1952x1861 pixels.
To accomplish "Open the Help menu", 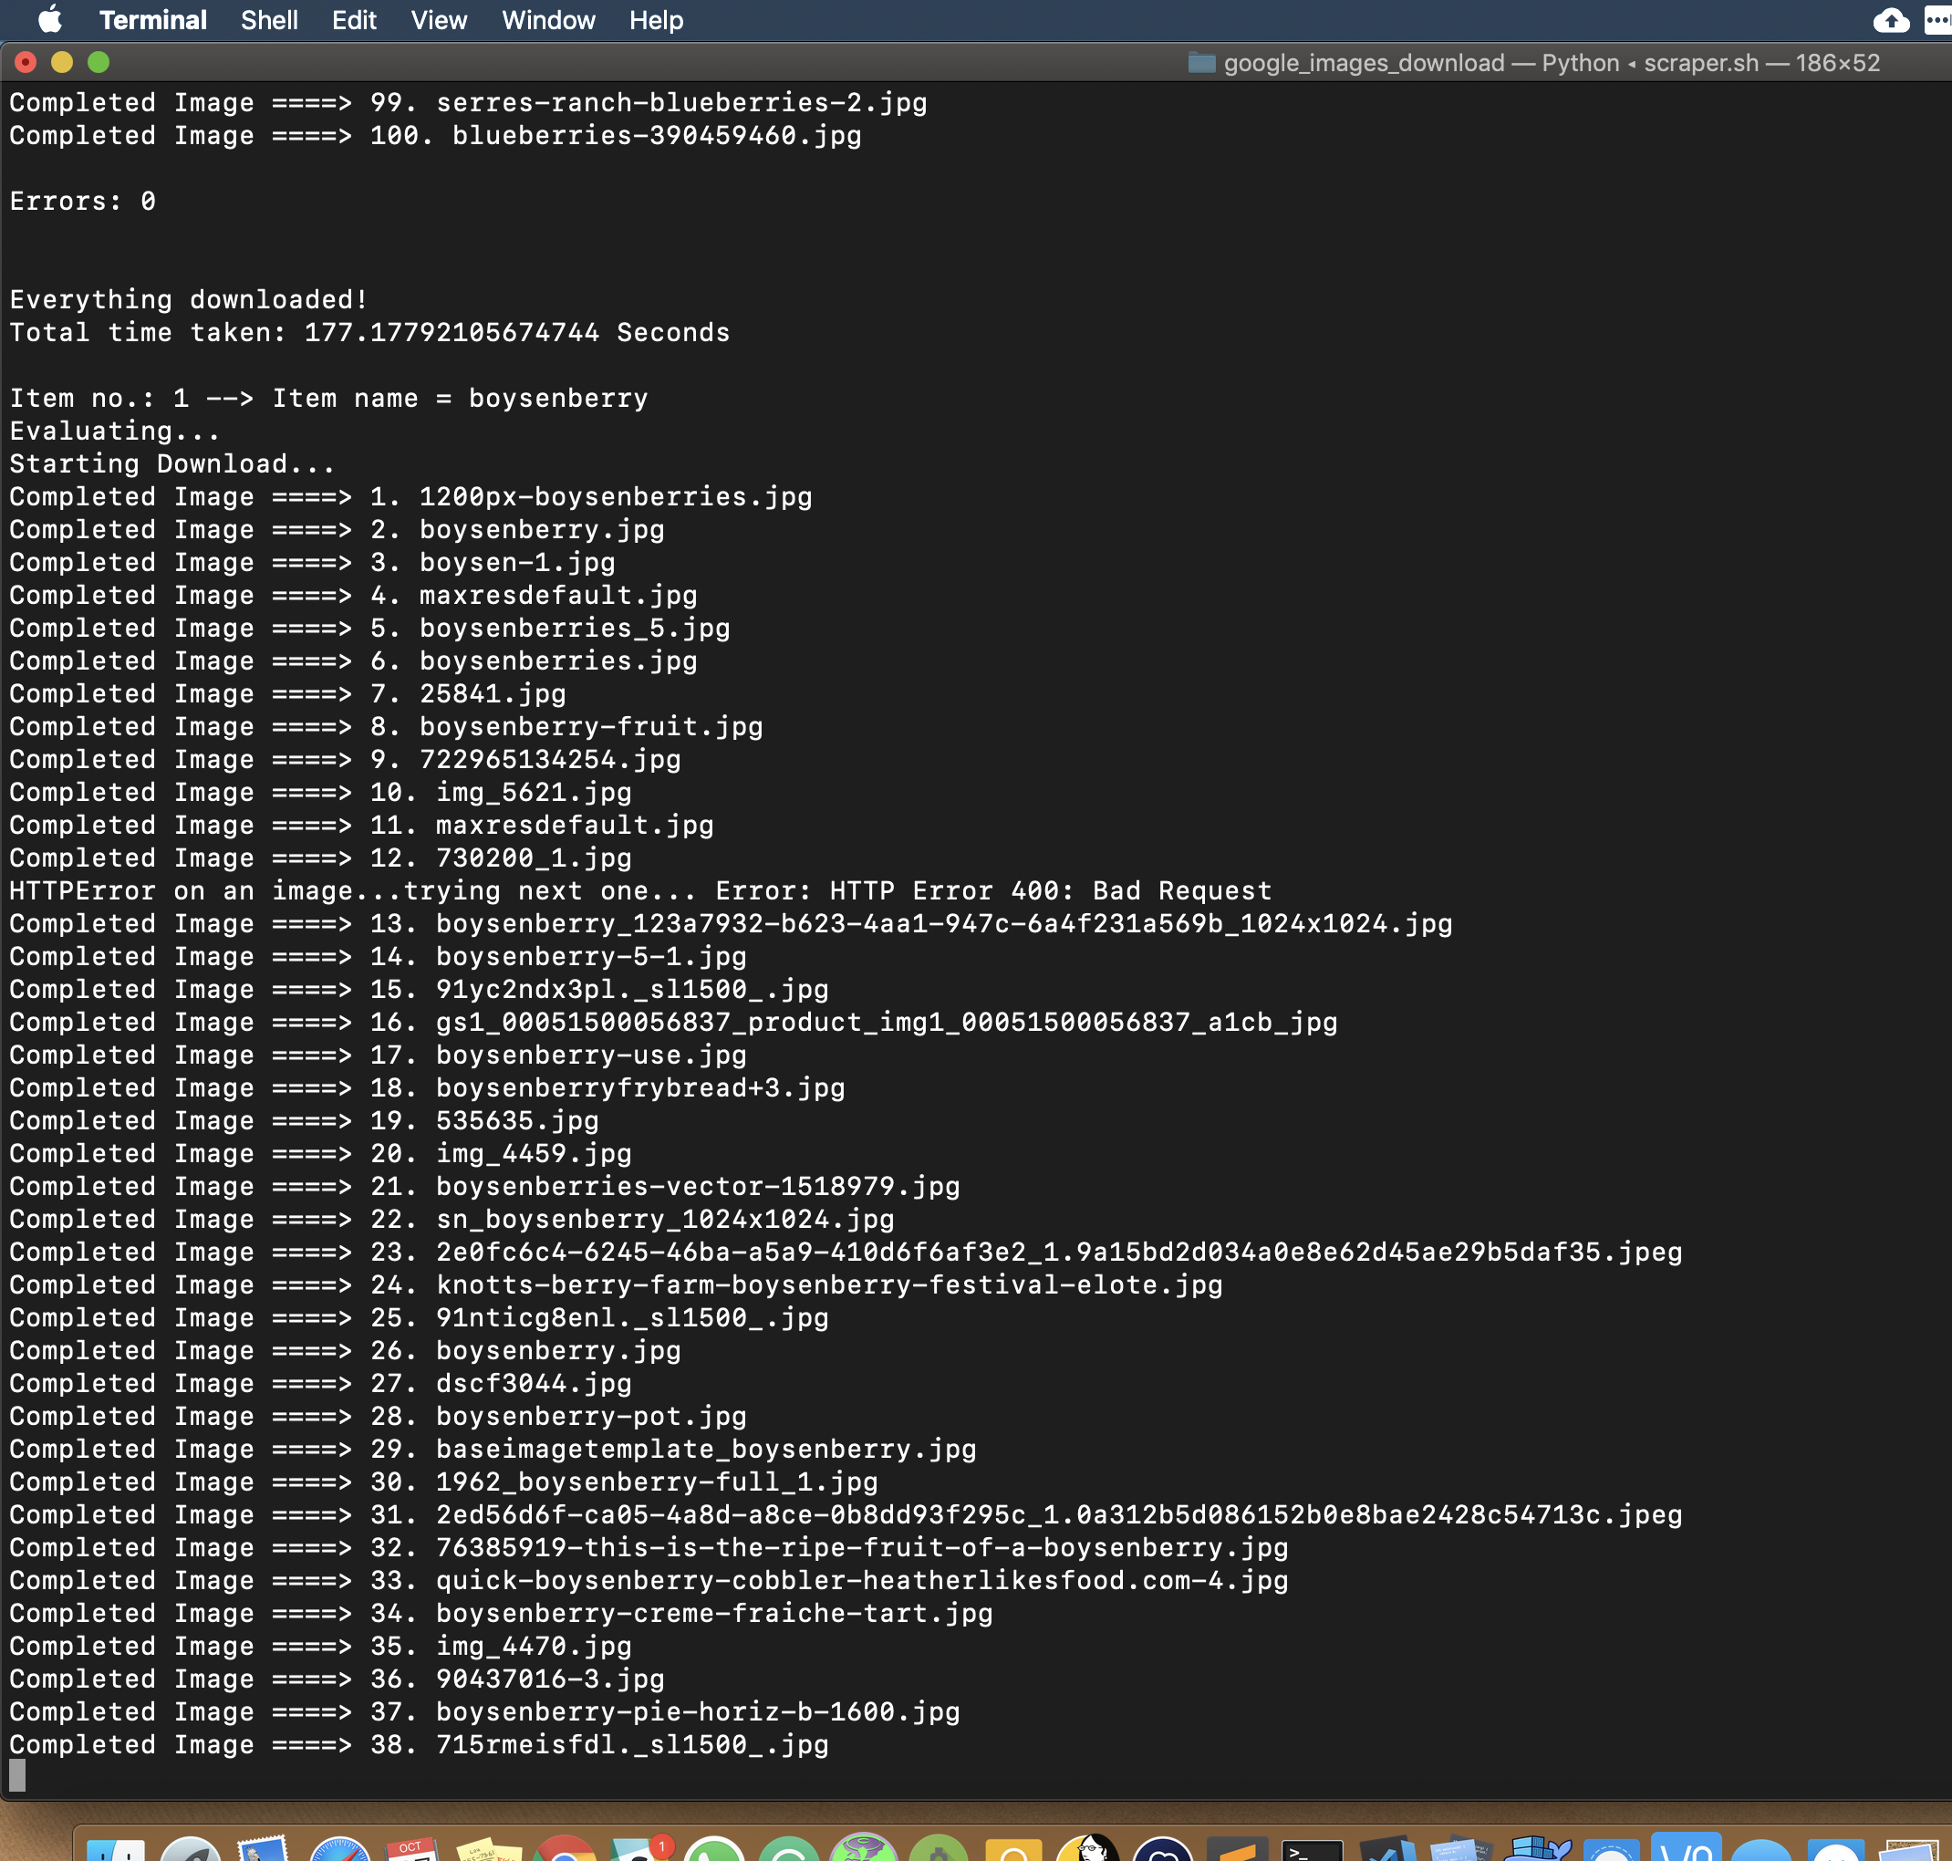I will (x=656, y=20).
